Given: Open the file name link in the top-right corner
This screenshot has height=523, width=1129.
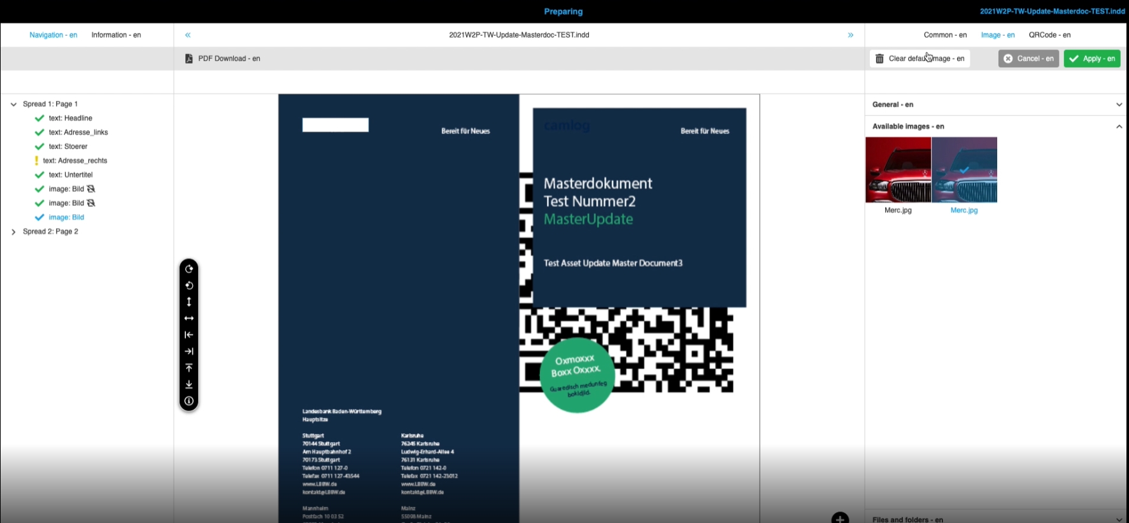Looking at the screenshot, I should tap(1052, 11).
